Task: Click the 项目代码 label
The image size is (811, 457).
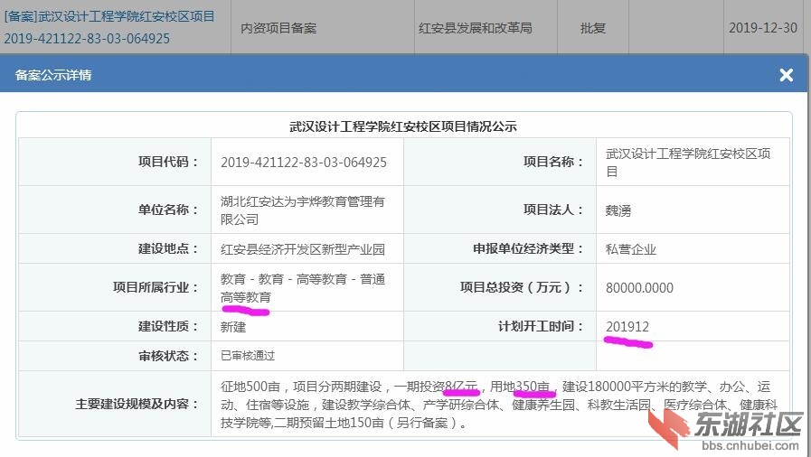Action: click(x=168, y=162)
